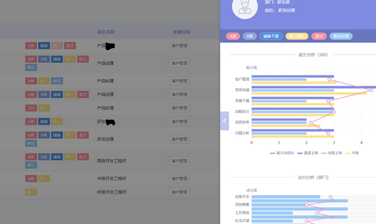Click the yellow 第一梯队 tag
Viewport: 376px width, 224px height.
coord(297,36)
